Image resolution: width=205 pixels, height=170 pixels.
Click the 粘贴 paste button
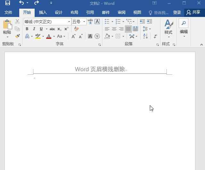(7, 27)
